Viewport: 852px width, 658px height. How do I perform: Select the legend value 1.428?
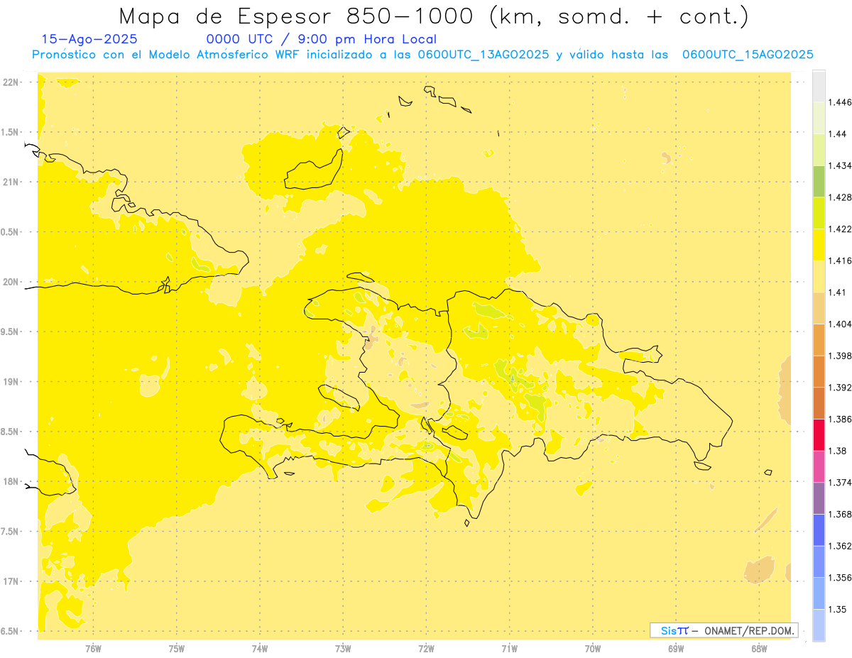coord(839,197)
